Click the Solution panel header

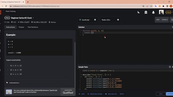point(125,27)
